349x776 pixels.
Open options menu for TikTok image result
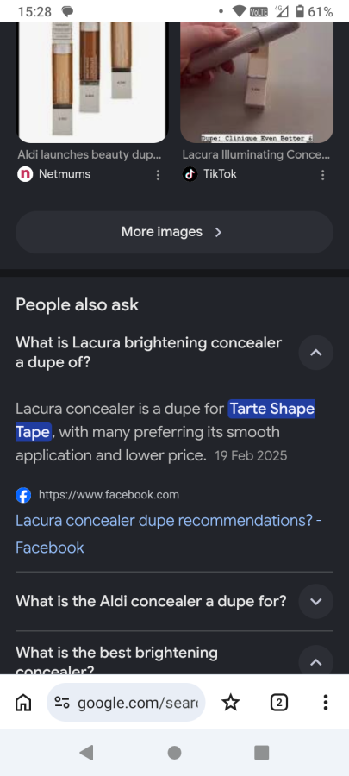click(x=322, y=175)
